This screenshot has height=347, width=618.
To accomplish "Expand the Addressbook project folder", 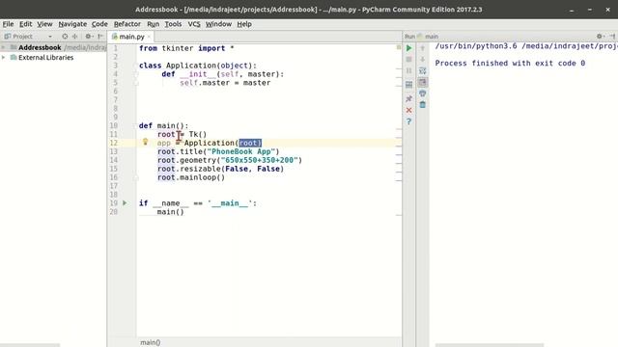I will coord(4,47).
